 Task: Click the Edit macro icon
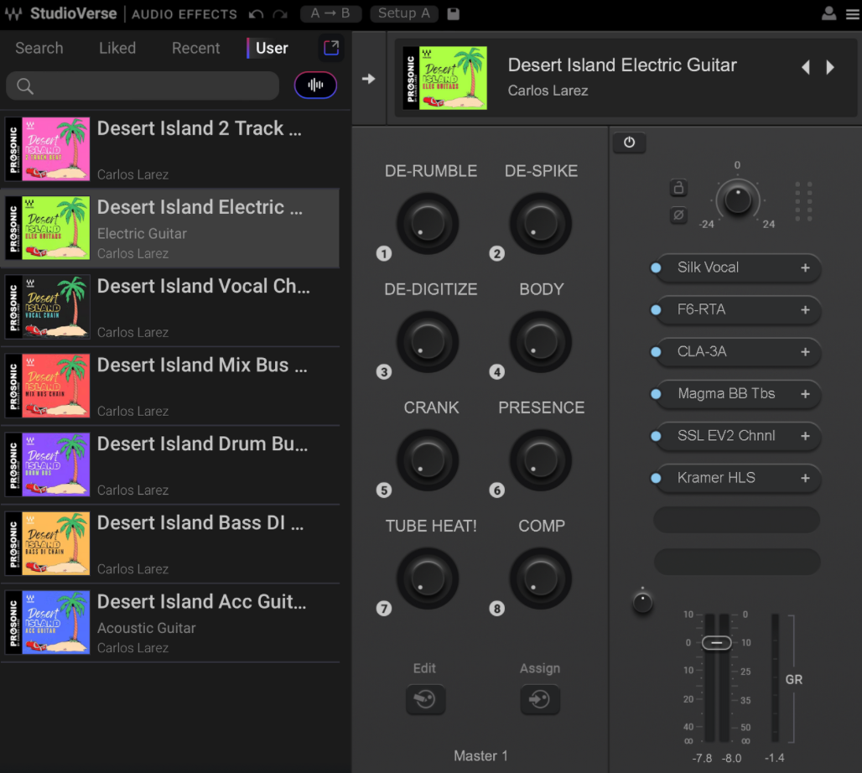click(425, 699)
